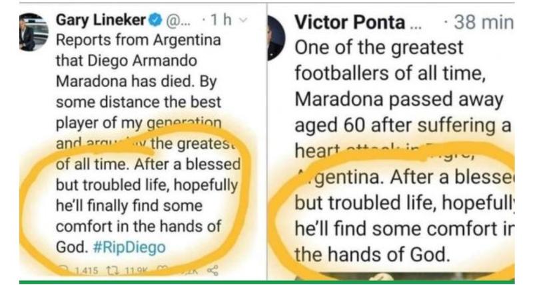The image size is (533, 285).
Task: Click the truncated @ handle next to Gary Lineker
Action: [176, 20]
